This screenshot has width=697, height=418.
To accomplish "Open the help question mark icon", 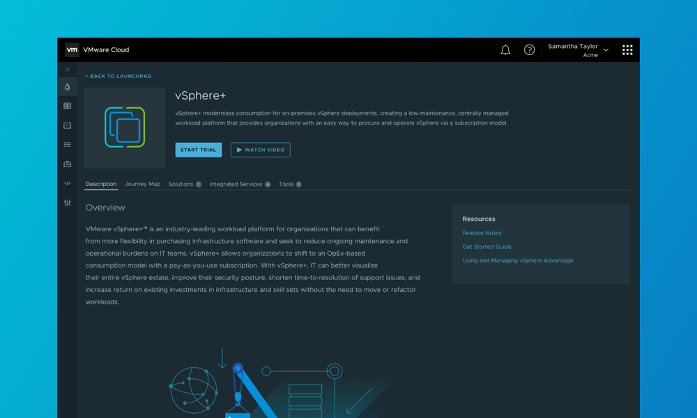I will [529, 49].
